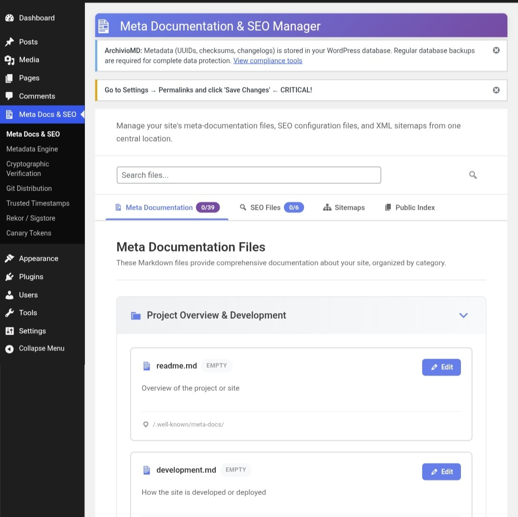Switch to the SEO Files tab
The image size is (518, 517).
265,207
